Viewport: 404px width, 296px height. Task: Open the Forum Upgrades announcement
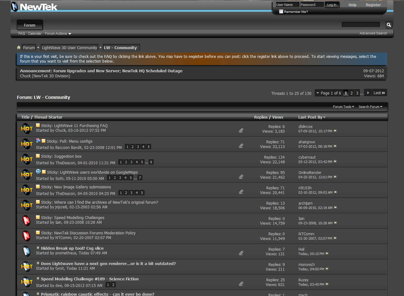(101, 71)
